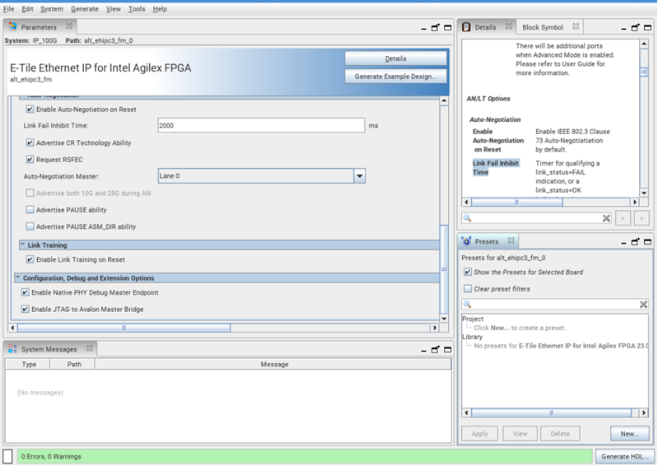The height and width of the screenshot is (466, 658).
Task: Toggle Enable Link Training on Reset
Action: click(x=30, y=259)
